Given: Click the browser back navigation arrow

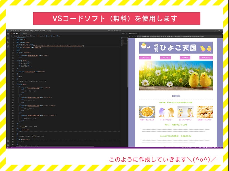Looking at the screenshot, I should coord(130,36).
